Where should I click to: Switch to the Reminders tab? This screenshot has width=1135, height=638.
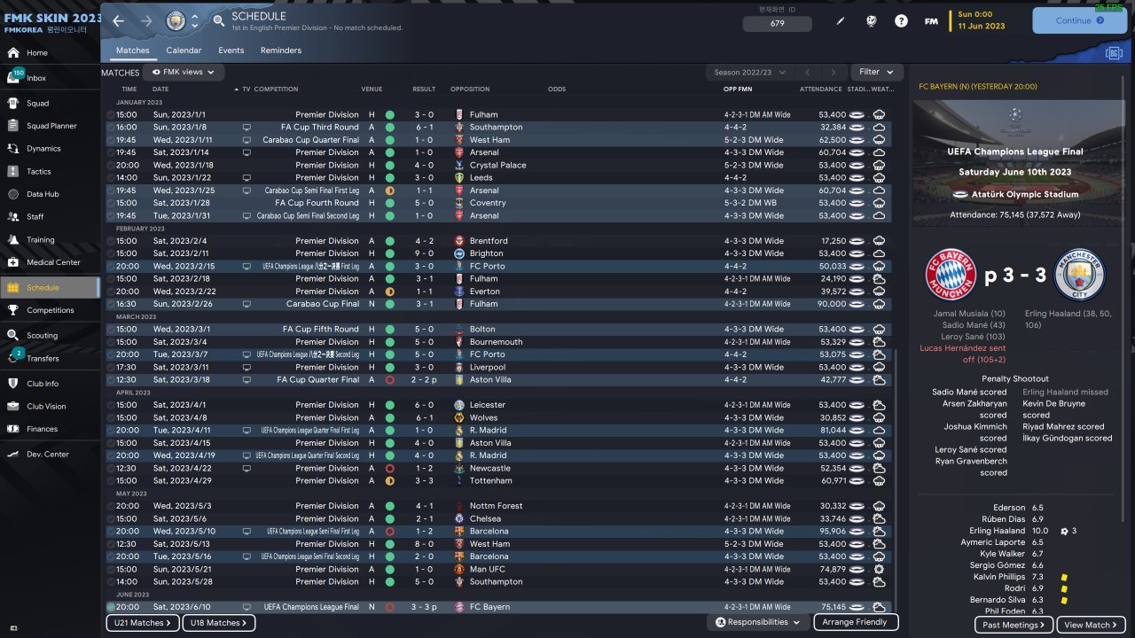[280, 51]
